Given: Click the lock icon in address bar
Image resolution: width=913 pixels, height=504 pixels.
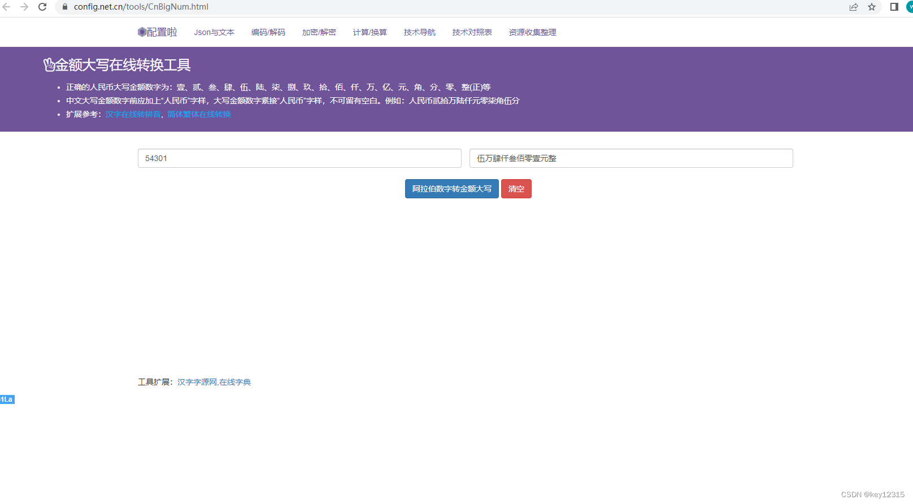Looking at the screenshot, I should (65, 7).
